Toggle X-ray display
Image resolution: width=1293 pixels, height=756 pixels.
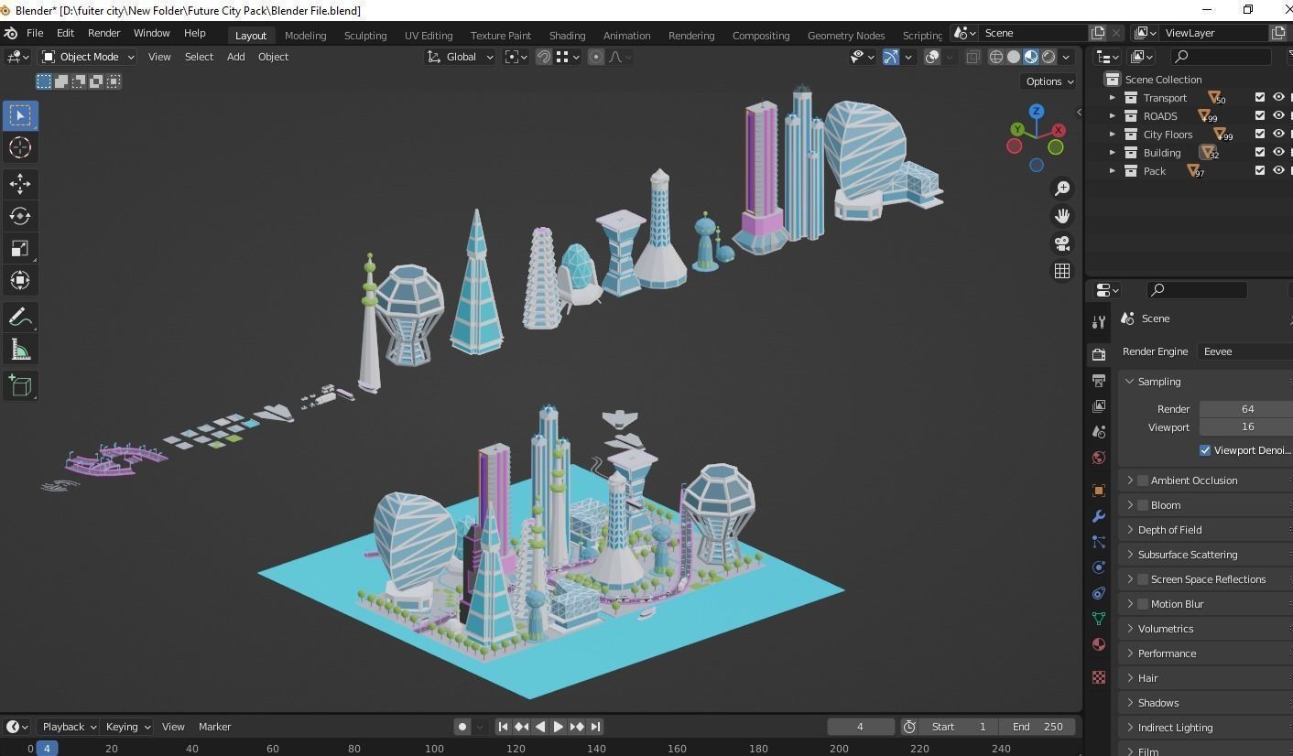(x=972, y=57)
